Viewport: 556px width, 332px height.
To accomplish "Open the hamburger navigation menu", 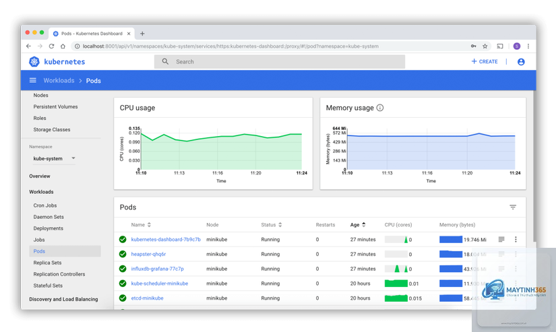I will (32, 80).
